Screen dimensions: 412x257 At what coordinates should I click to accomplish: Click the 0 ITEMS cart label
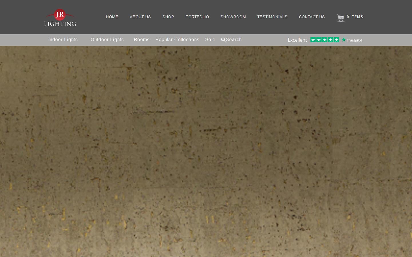coord(355,17)
